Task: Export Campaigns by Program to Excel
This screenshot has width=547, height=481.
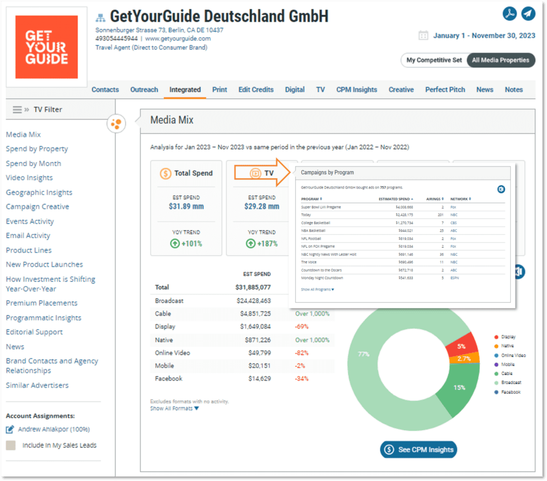Action: (x=501, y=189)
